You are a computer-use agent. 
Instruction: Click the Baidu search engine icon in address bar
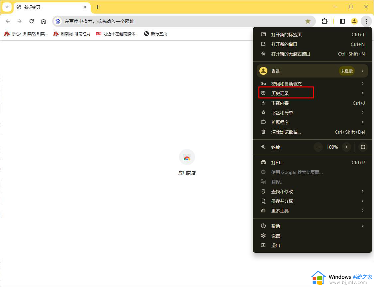[x=58, y=21]
